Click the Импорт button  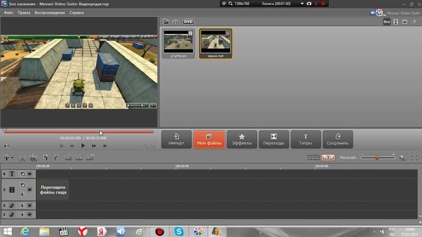[x=176, y=140]
